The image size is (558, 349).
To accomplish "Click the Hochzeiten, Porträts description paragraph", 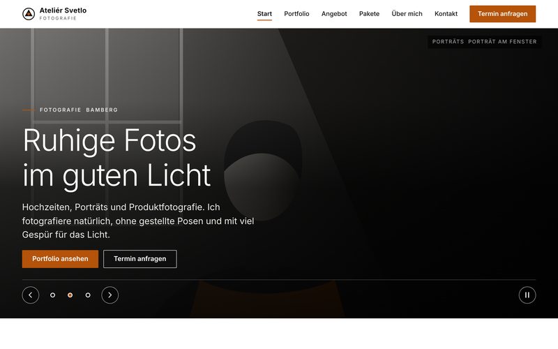I will pyautogui.click(x=138, y=221).
